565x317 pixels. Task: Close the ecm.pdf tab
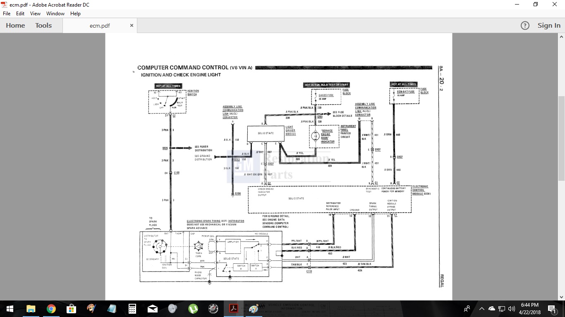(132, 26)
